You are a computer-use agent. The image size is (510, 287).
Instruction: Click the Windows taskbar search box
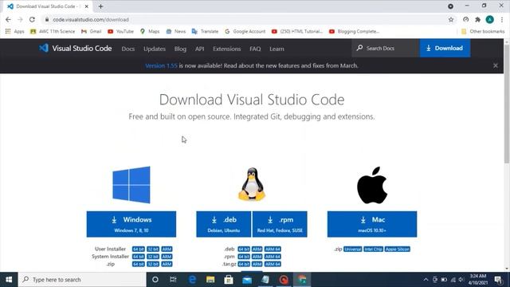point(82,280)
